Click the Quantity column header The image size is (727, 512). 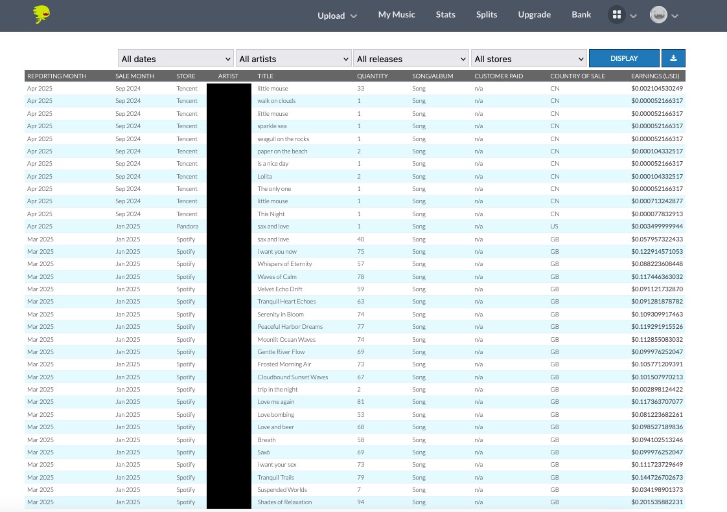tap(373, 76)
